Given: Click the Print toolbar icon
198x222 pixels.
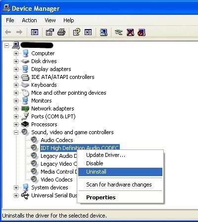Looking at the screenshot, I should [61, 32].
